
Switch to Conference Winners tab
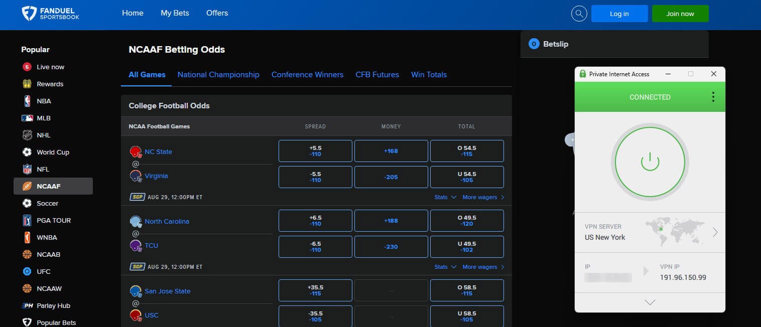[x=307, y=75]
